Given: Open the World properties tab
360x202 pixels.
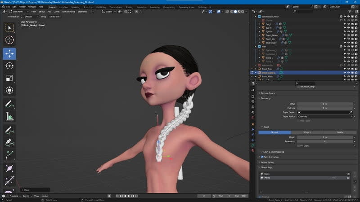Looking at the screenshot, I should point(253,118).
